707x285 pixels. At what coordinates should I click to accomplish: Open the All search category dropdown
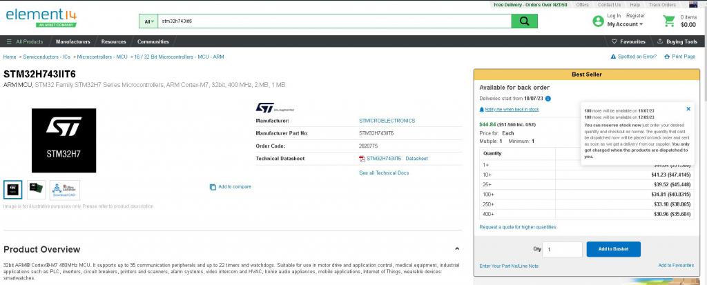(x=148, y=21)
